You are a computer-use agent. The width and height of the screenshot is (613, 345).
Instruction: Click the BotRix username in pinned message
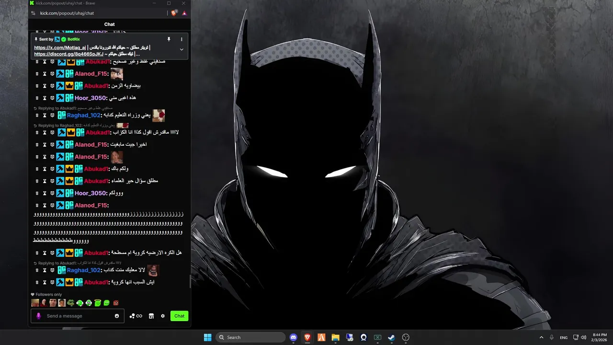coord(74,39)
